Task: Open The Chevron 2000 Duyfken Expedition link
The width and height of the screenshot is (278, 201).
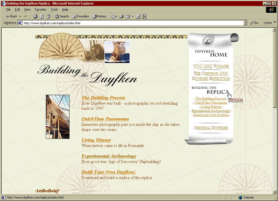Action: click(211, 76)
